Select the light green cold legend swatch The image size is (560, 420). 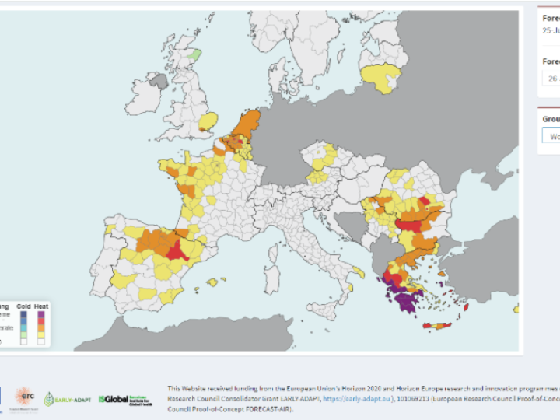point(23,334)
